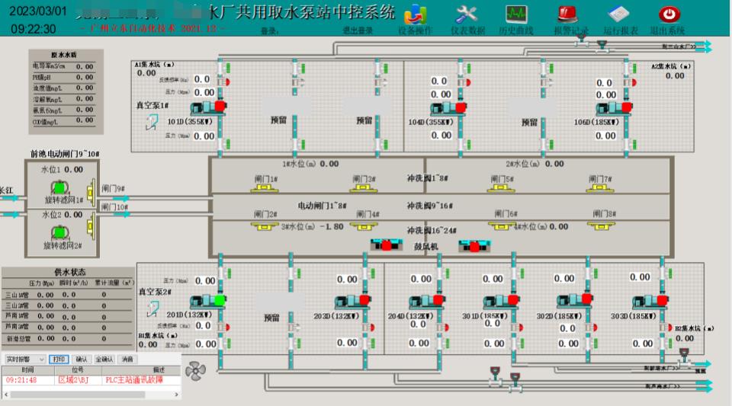Click gate 闸门2# yellow icon
Image resolution: width=732 pixels, height=406 pixels.
[x=265, y=226]
